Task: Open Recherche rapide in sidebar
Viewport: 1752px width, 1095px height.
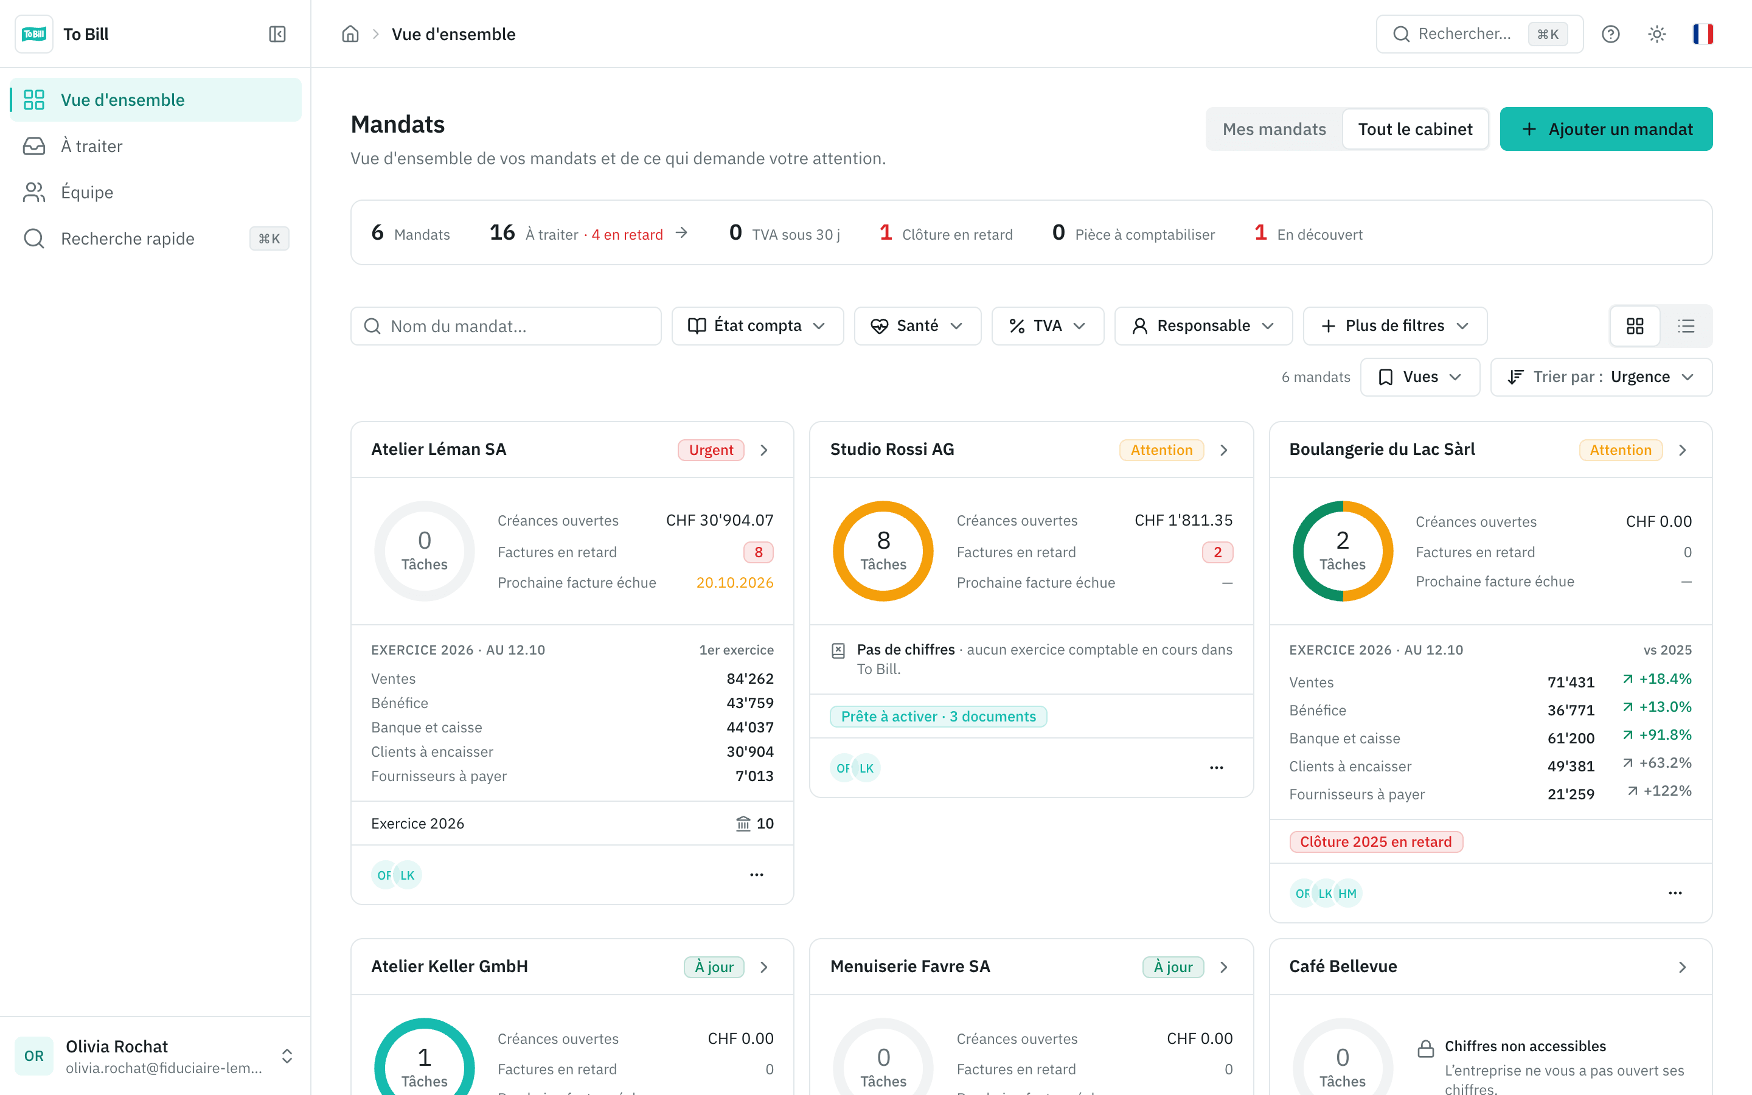Action: (x=156, y=239)
